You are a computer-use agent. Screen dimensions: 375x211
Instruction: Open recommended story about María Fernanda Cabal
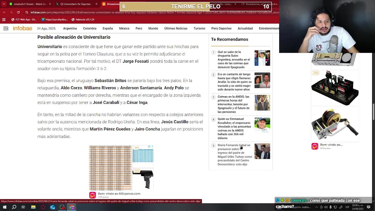(235, 155)
